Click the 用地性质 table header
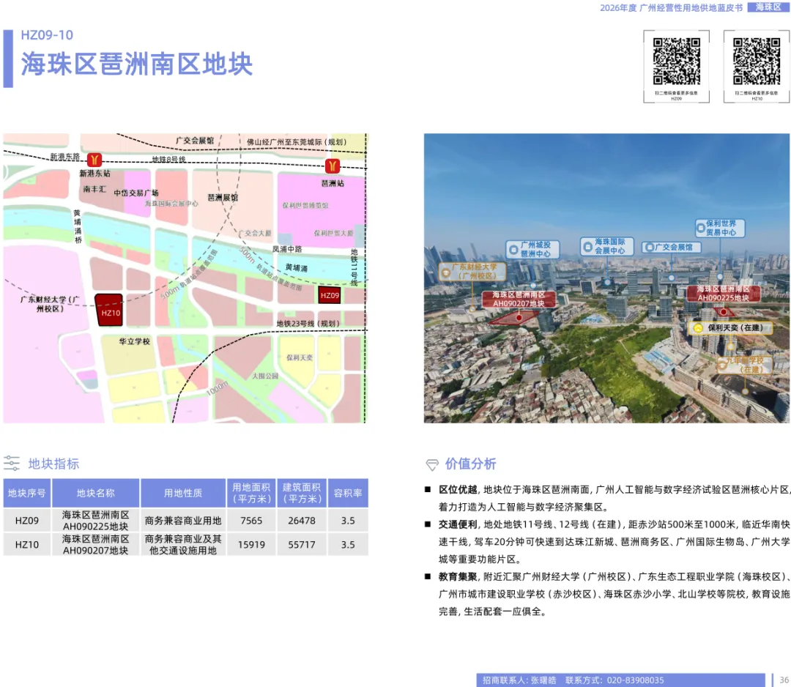The height and width of the screenshot is (687, 791). click(x=183, y=493)
